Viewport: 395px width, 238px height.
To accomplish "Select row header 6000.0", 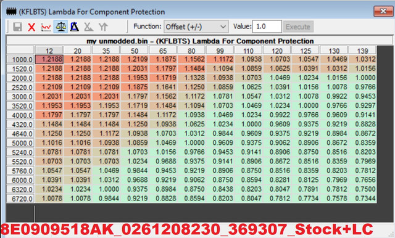I will tap(20, 180).
